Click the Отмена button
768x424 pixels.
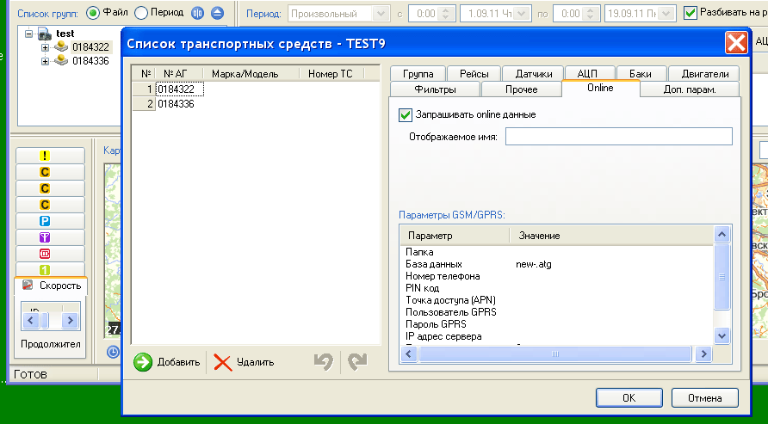(x=705, y=398)
